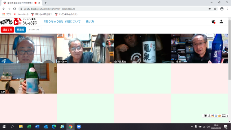Viewport: 231px width, 130px height.
Task: Click the ちか name label
Action: click(x=3, y=92)
